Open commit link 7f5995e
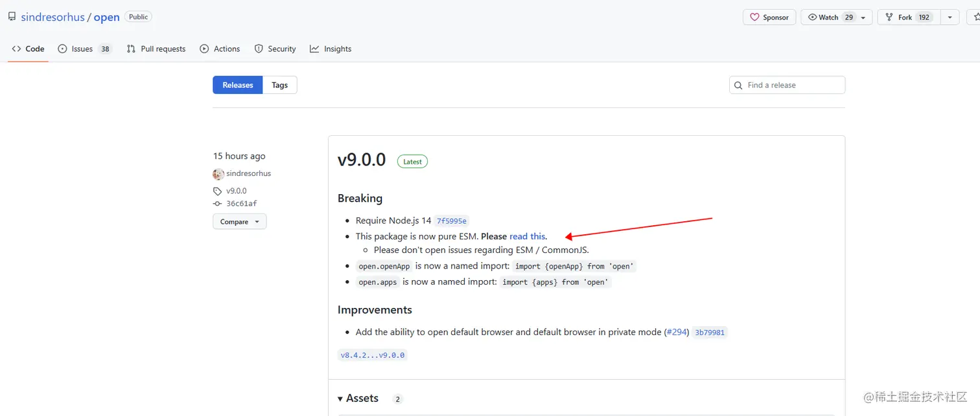Image resolution: width=980 pixels, height=416 pixels. [452, 221]
